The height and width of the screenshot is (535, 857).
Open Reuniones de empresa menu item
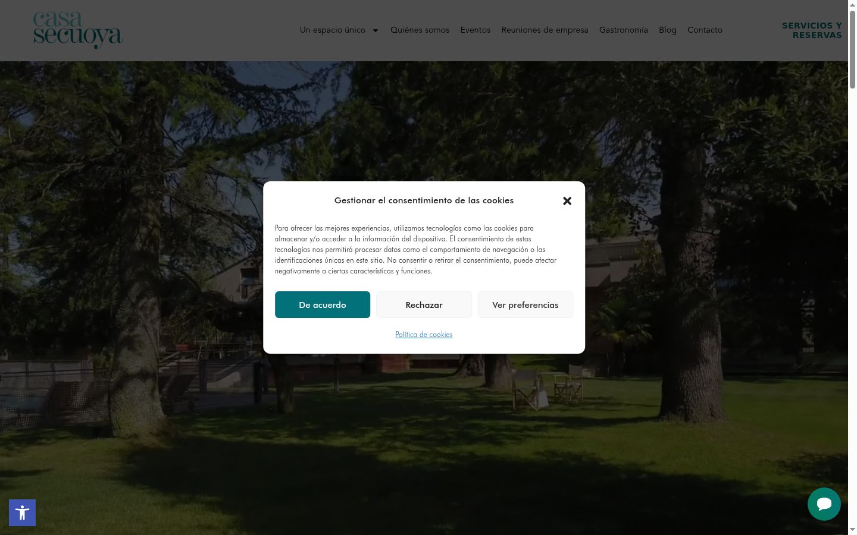click(545, 30)
